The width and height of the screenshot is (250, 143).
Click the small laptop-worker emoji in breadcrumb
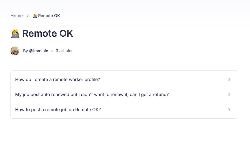pyautogui.click(x=35, y=16)
